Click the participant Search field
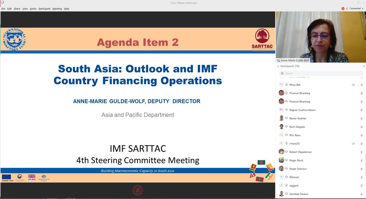366x199 pixels. click(321, 73)
